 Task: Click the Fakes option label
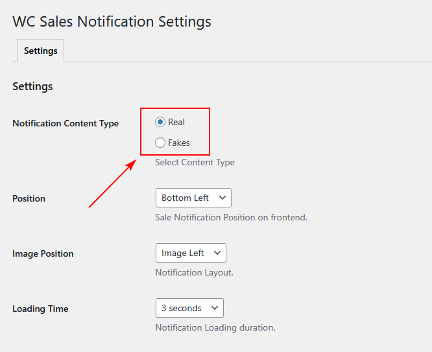tap(179, 143)
